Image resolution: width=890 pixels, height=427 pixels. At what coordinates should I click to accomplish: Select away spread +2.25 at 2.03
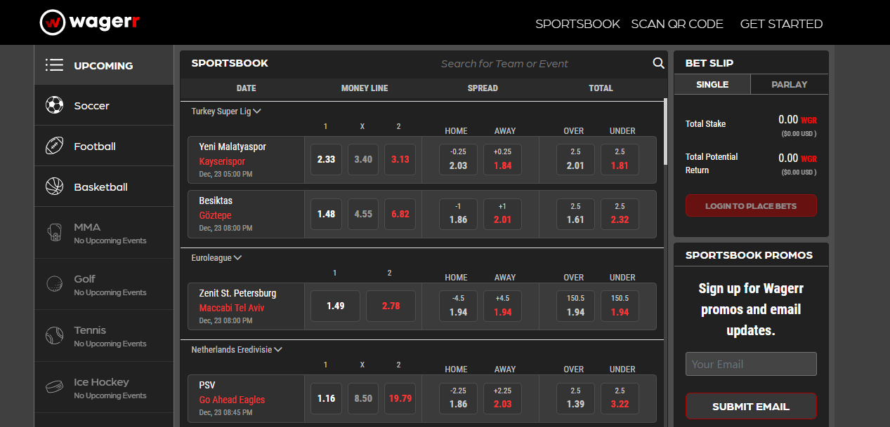click(x=502, y=398)
